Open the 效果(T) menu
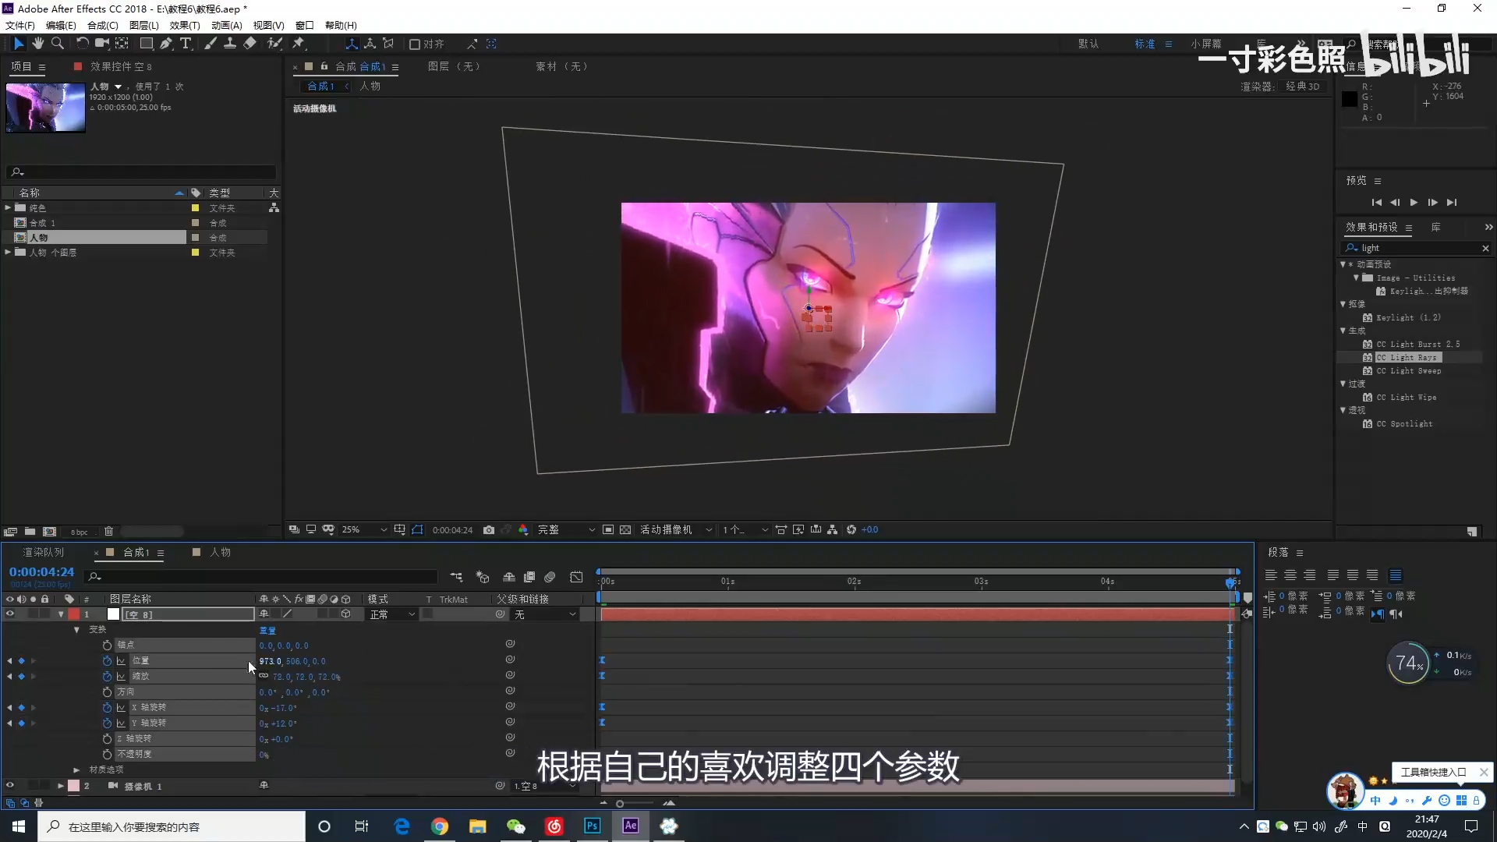The image size is (1497, 842). (x=185, y=25)
